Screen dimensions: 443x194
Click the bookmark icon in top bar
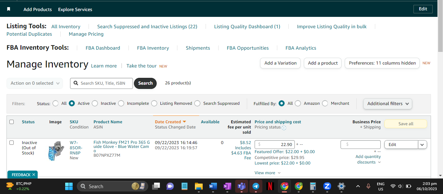8,9
